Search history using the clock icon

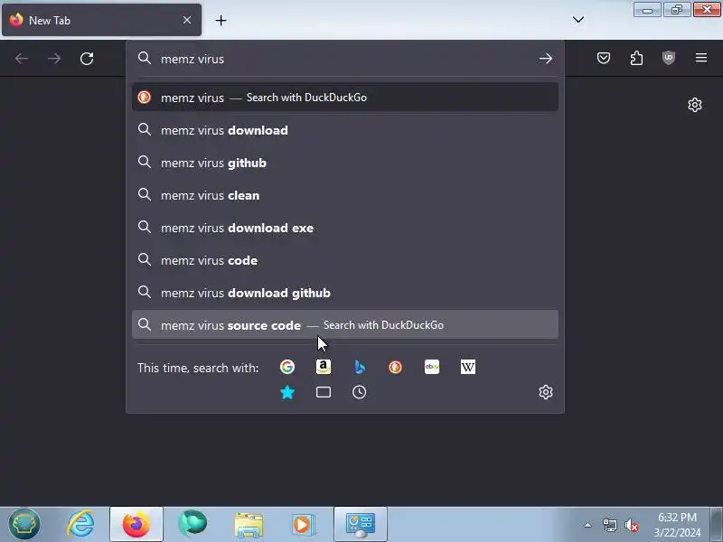pos(359,392)
